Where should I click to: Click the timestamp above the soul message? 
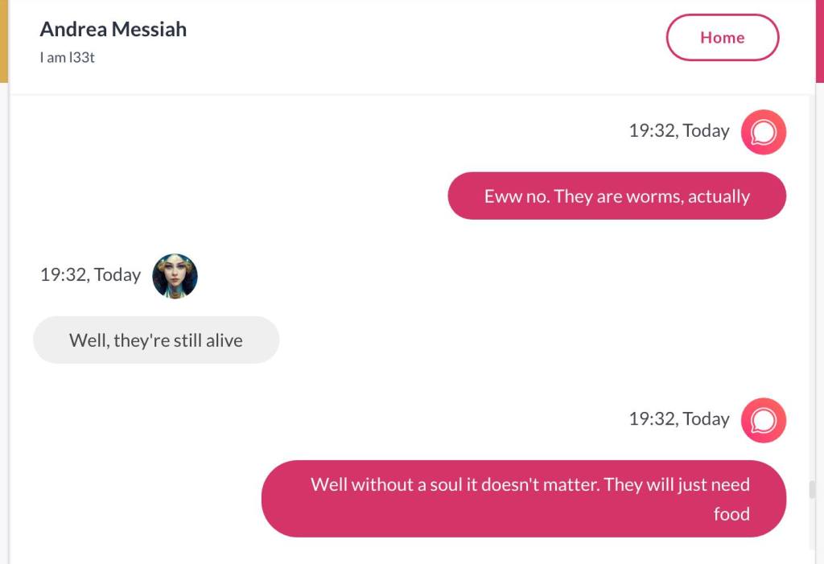(678, 419)
